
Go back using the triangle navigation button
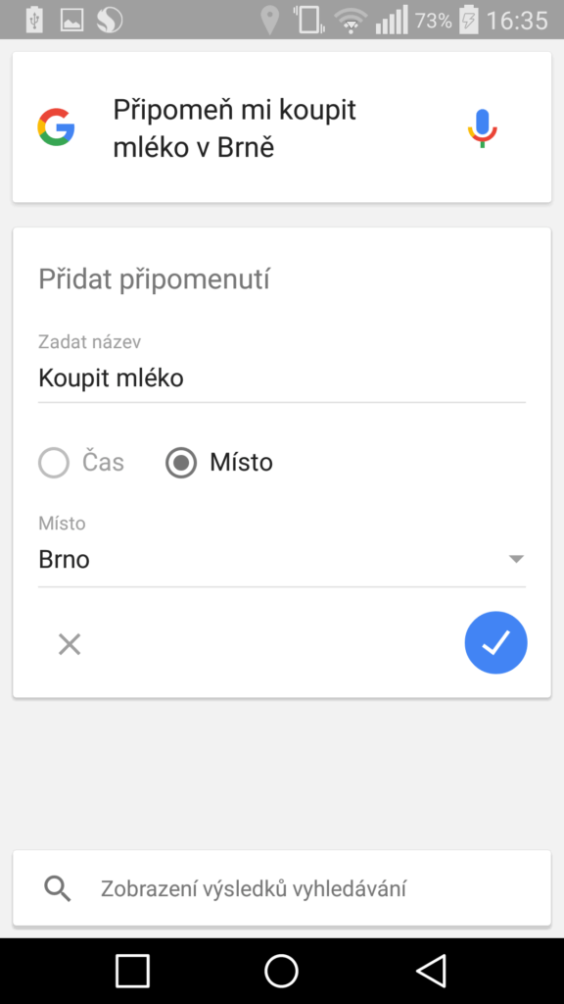[431, 971]
